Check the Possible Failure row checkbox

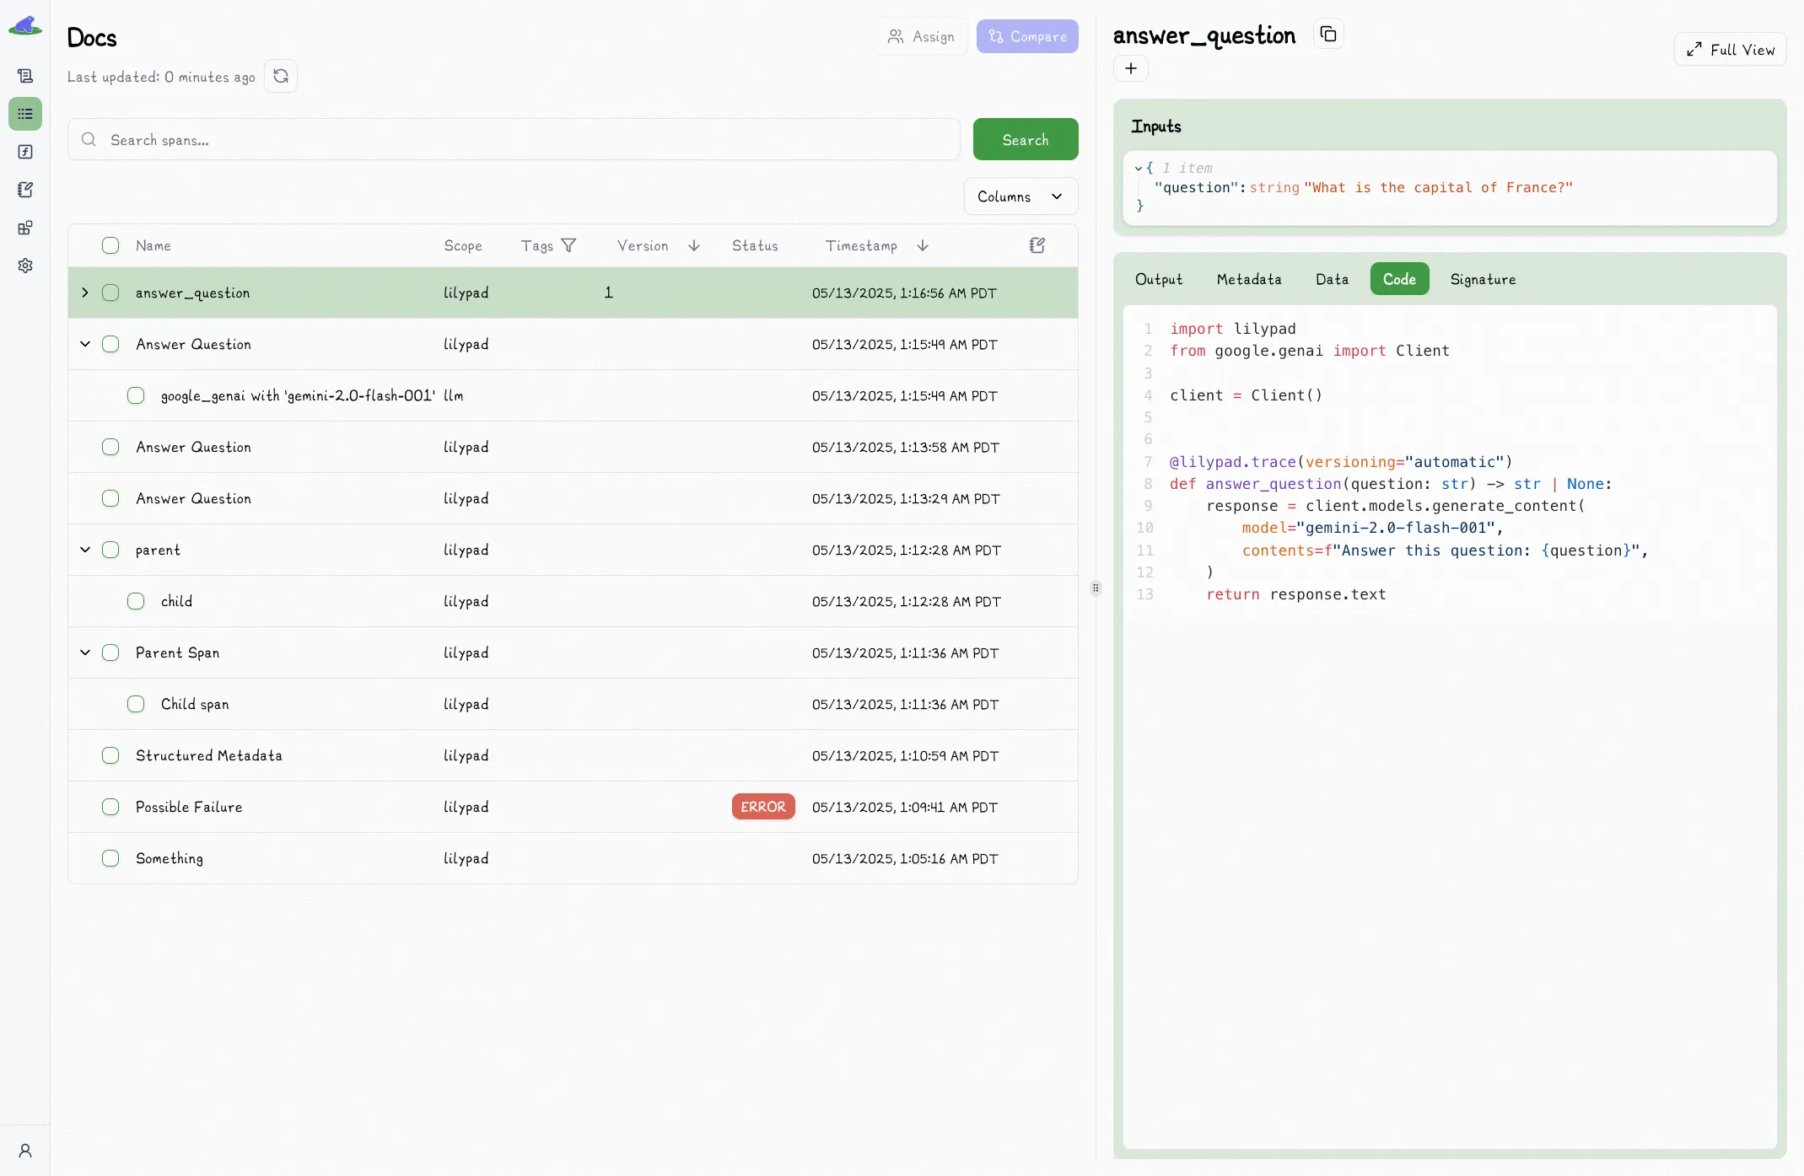point(110,807)
